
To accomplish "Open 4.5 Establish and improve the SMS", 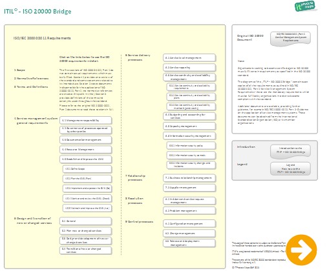I will [86, 159].
